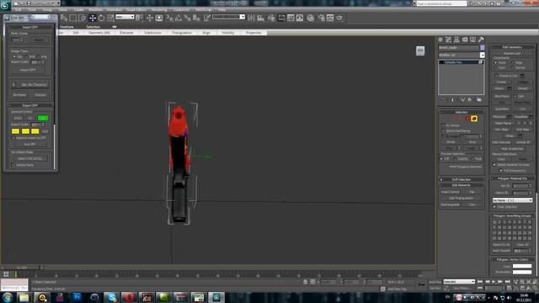Open the Utilities hammer panel
539x303 pixels.
(481, 40)
